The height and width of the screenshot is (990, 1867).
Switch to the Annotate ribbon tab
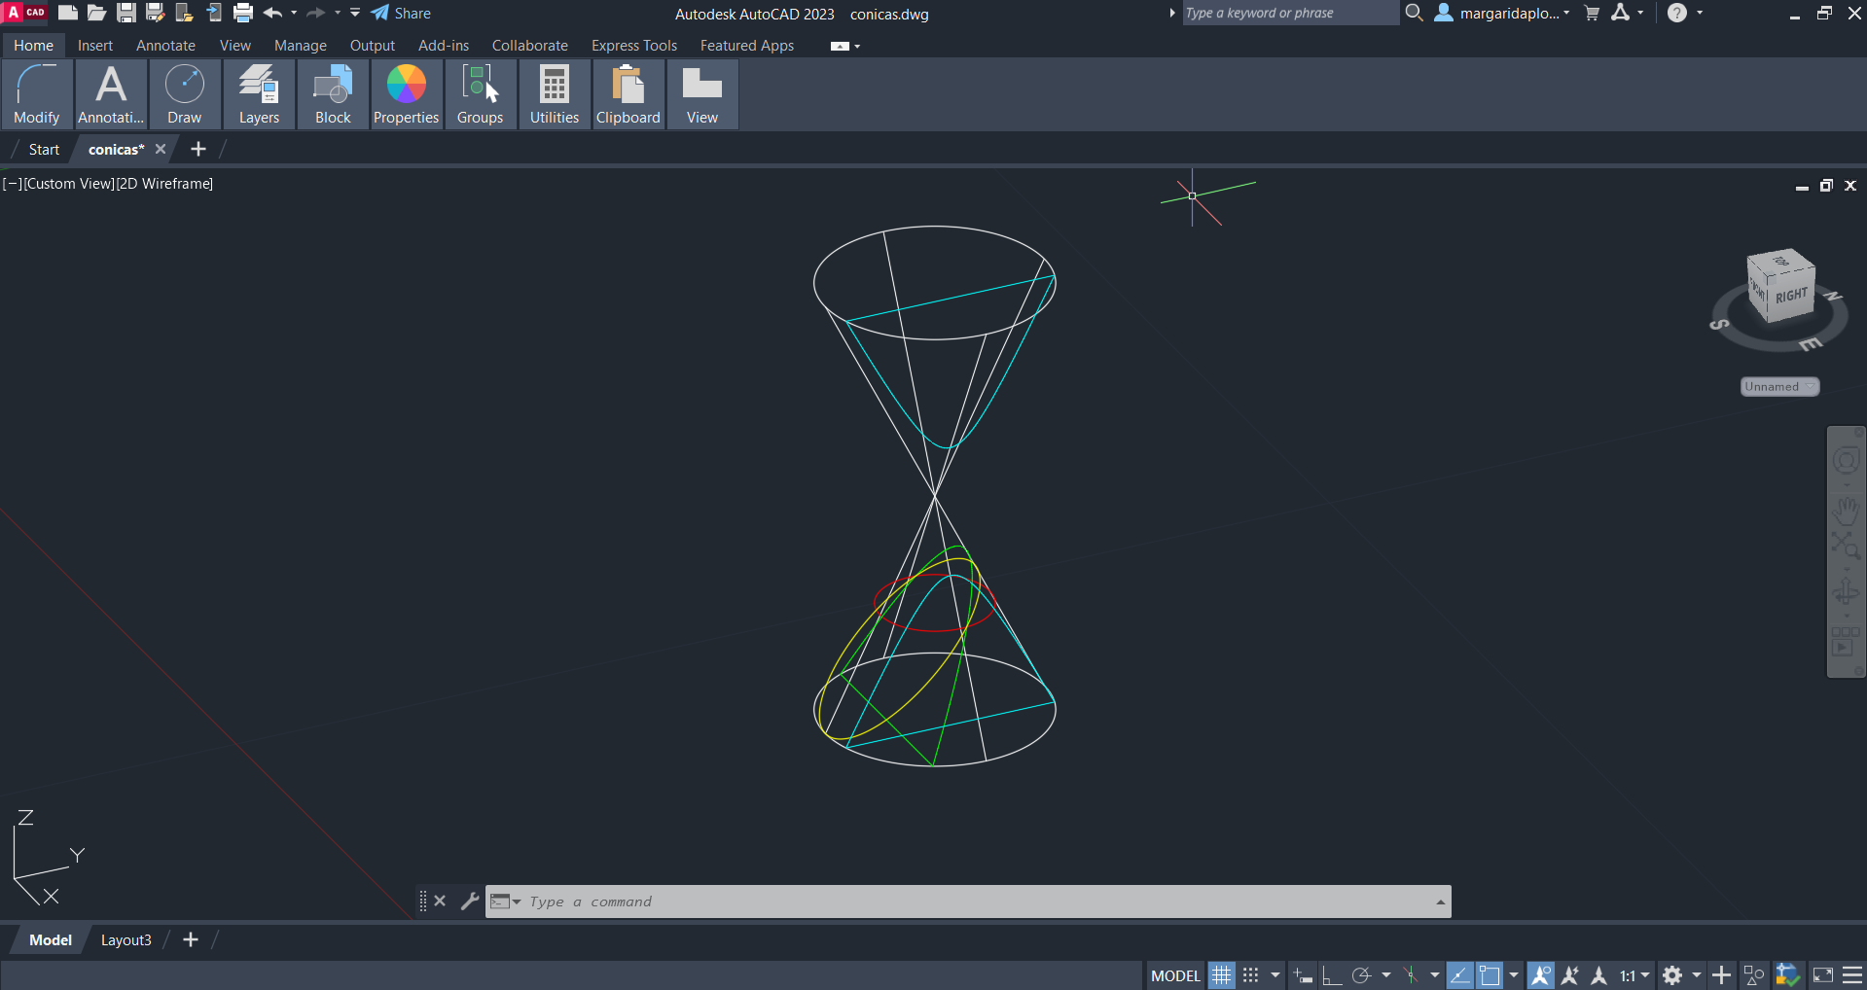click(165, 46)
